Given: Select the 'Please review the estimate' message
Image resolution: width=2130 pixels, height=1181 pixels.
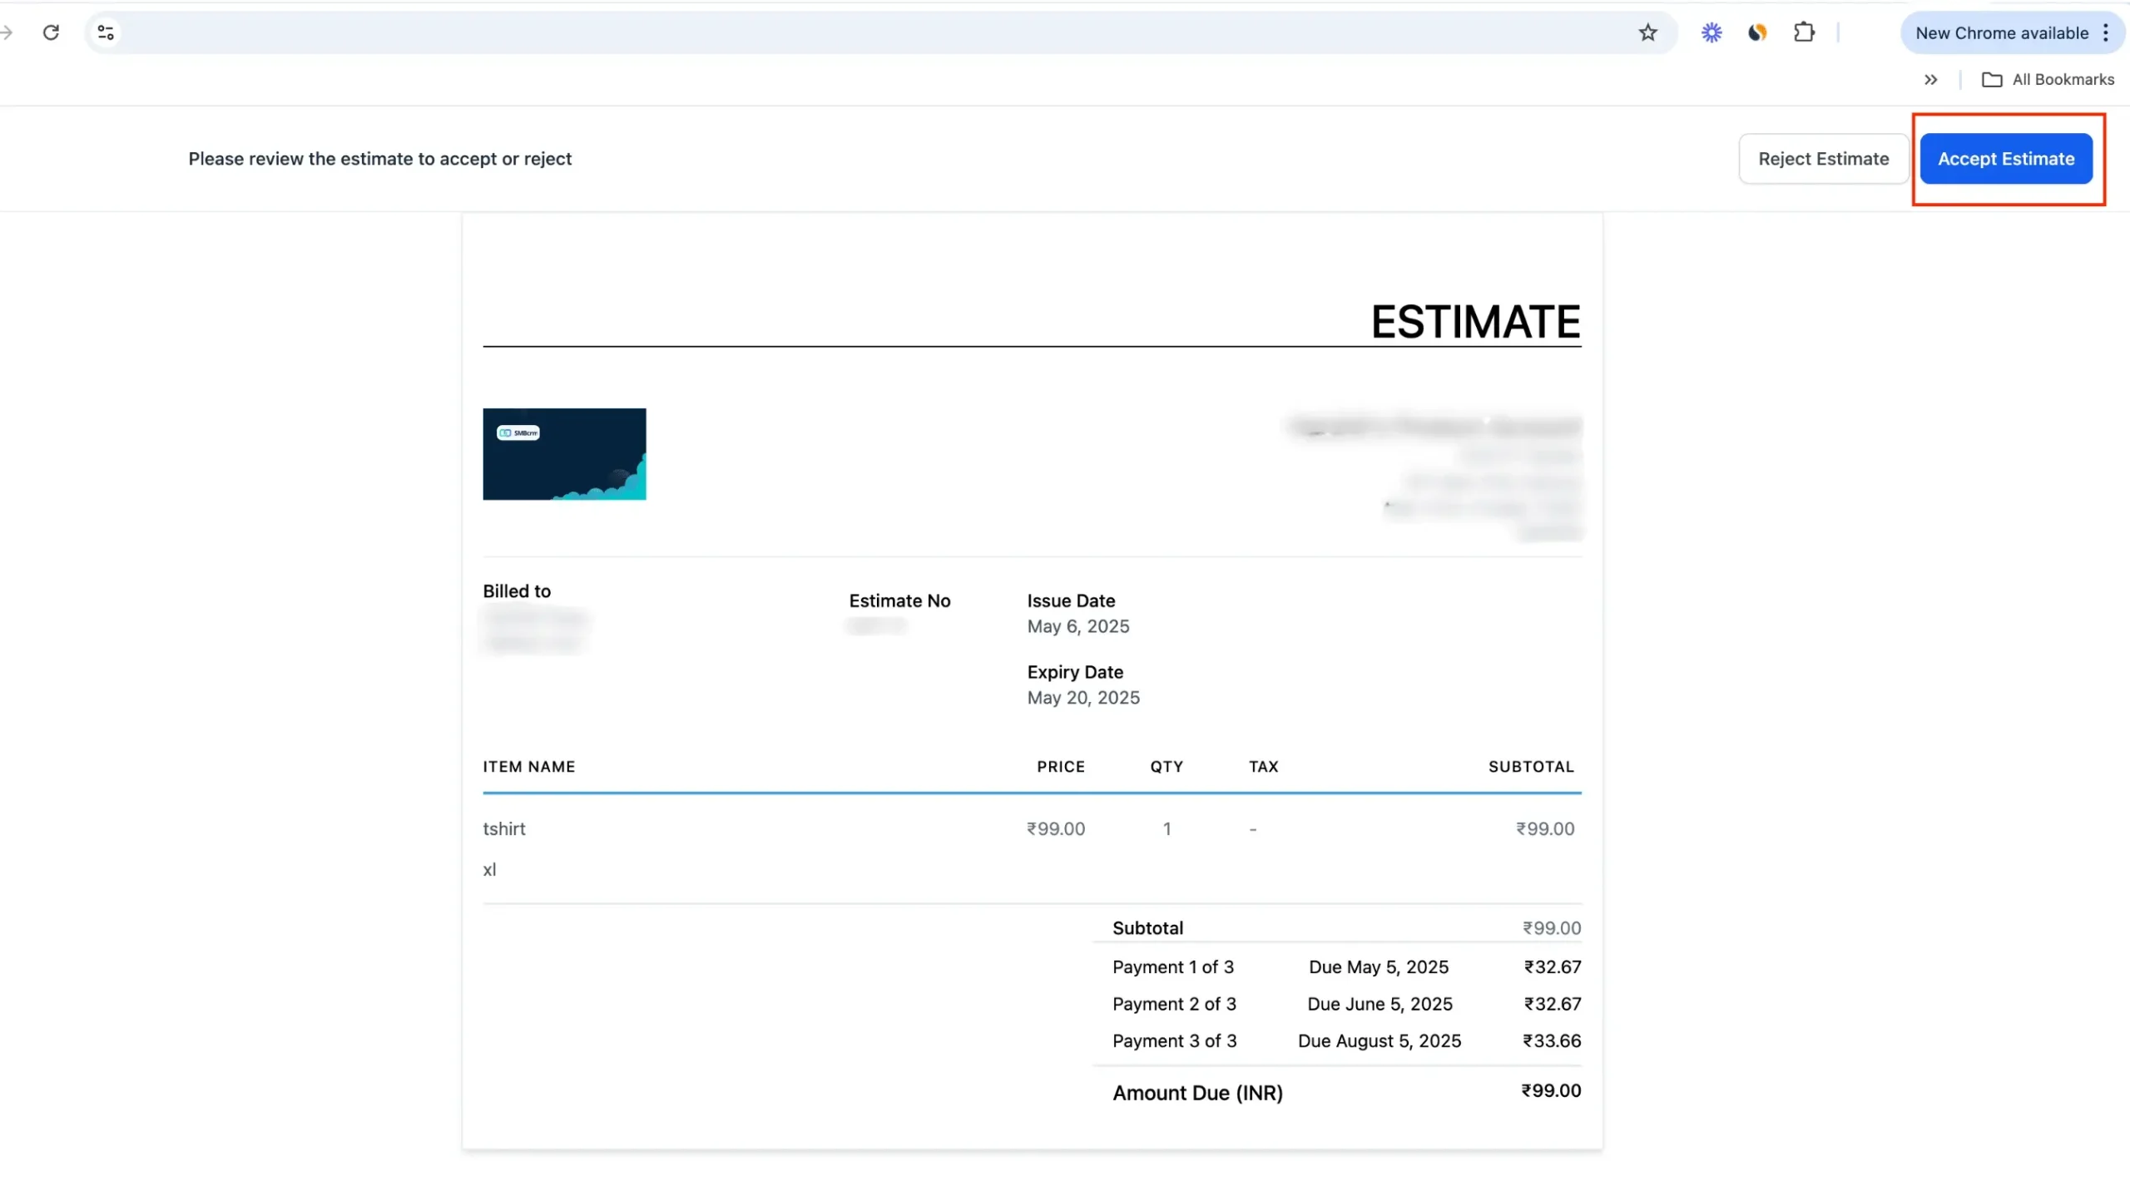Looking at the screenshot, I should (x=380, y=159).
